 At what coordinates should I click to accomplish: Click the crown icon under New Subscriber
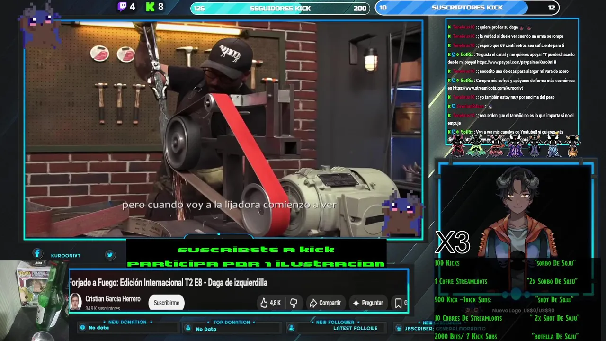click(x=399, y=328)
